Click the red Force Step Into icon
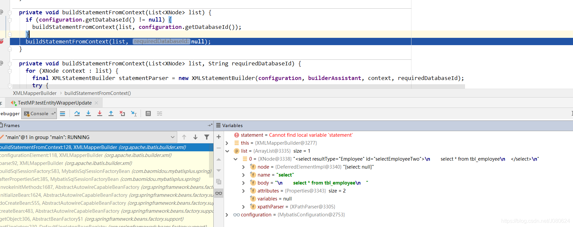The height and width of the screenshot is (227, 573). (100, 113)
